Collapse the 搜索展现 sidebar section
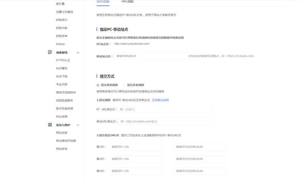302x181 pixels. pyautogui.click(x=78, y=53)
